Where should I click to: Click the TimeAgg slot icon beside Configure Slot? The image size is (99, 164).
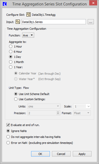coord(29,14)
